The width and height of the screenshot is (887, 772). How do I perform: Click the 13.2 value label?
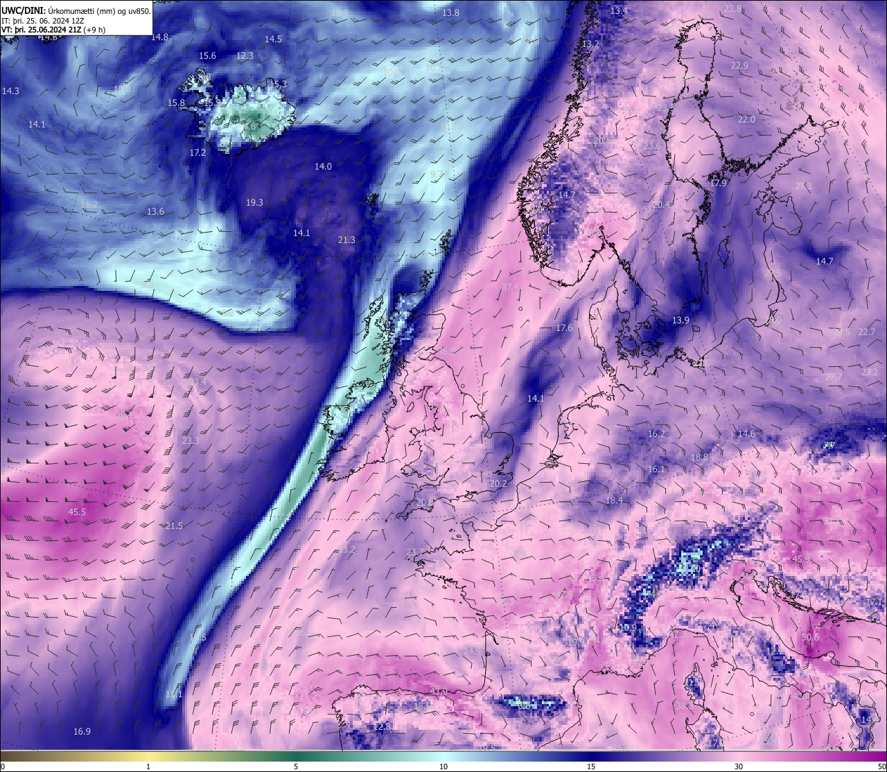[590, 44]
